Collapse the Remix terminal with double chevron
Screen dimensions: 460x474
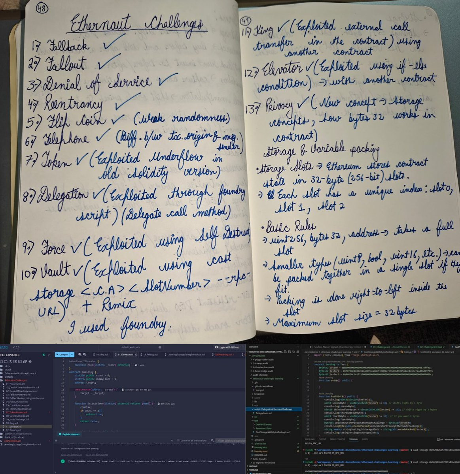point(56,440)
